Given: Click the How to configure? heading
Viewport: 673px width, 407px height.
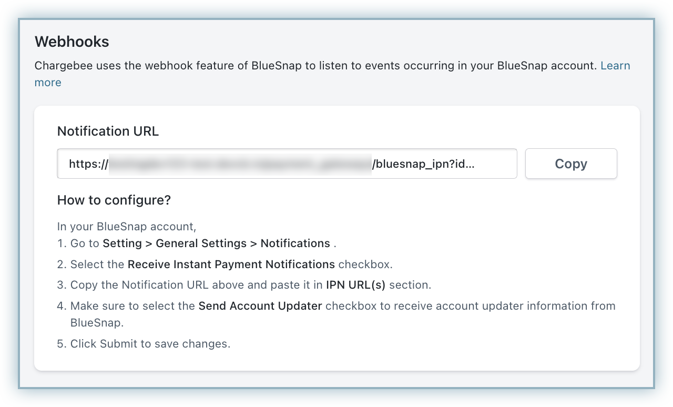Looking at the screenshot, I should point(114,200).
